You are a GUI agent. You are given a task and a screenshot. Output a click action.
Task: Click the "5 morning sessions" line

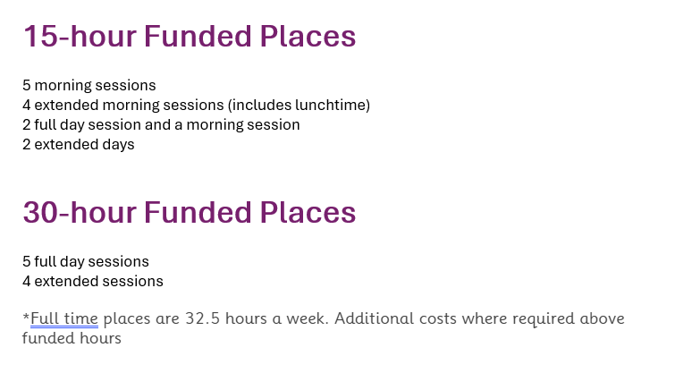pyautogui.click(x=89, y=85)
